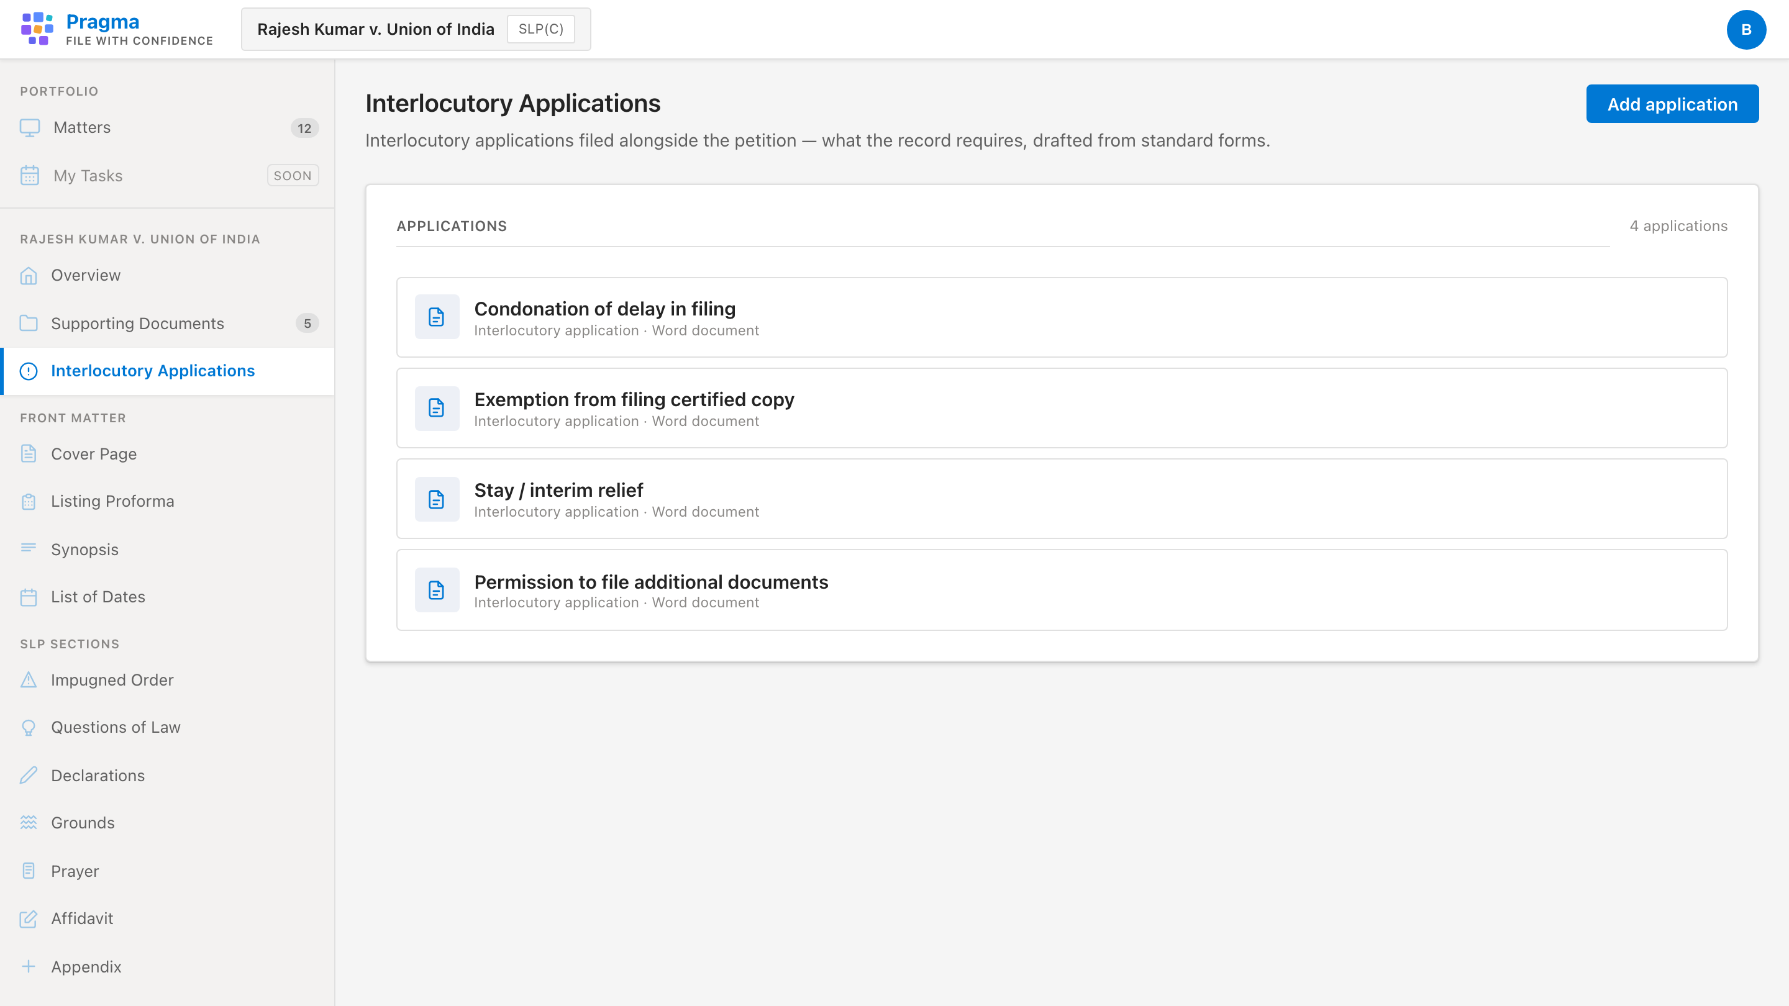This screenshot has width=1789, height=1006.
Task: Open the Affidavit section
Action: pos(167,918)
